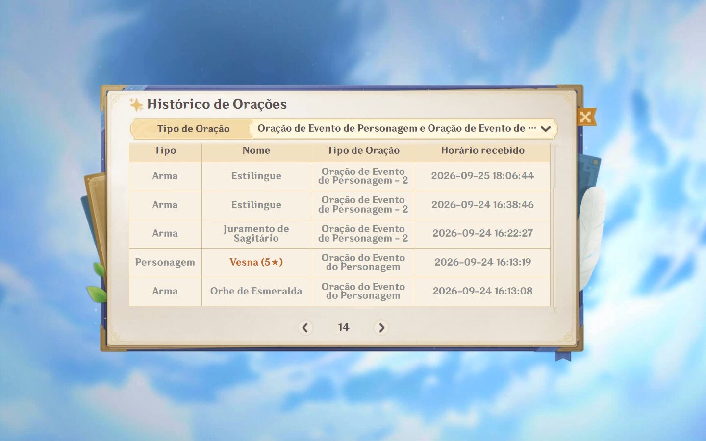Click timestamp 2026-09-24 16:13:08
Viewport: 706px width, 441px height.
pos(482,291)
